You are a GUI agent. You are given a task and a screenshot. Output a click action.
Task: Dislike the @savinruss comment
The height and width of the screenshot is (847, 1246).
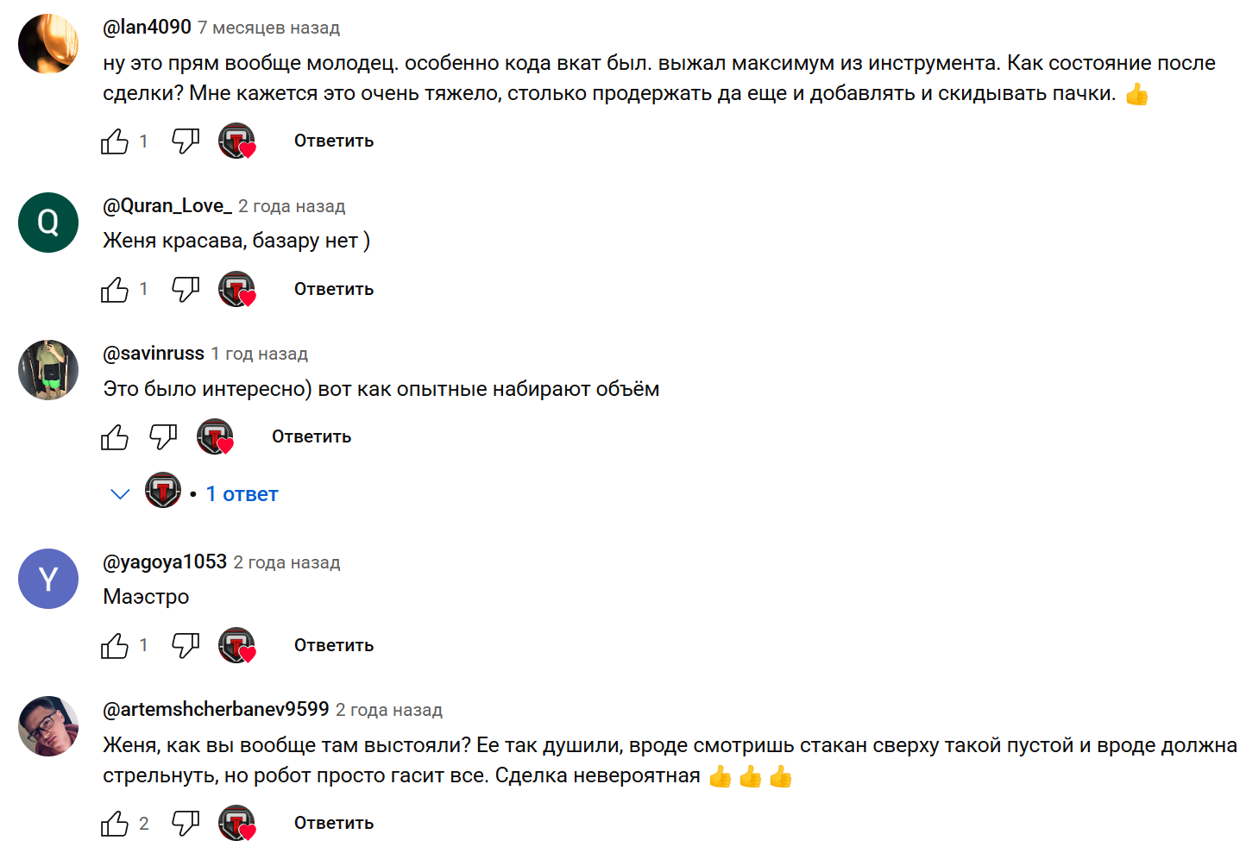[x=163, y=436]
